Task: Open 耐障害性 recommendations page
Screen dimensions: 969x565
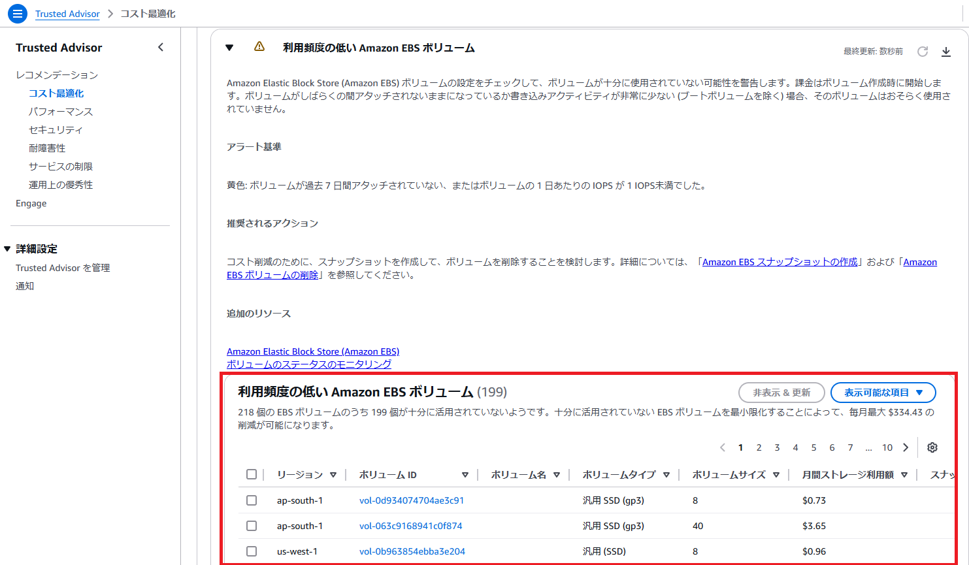Action: pos(47,148)
